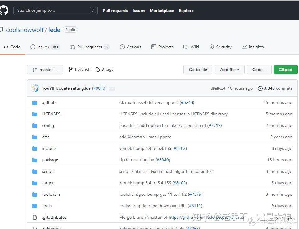The height and width of the screenshot is (229, 299).
Task: Click the Projects board icon
Action: pyautogui.click(x=153, y=47)
